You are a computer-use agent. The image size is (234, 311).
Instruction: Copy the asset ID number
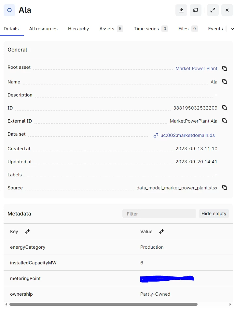click(x=225, y=108)
